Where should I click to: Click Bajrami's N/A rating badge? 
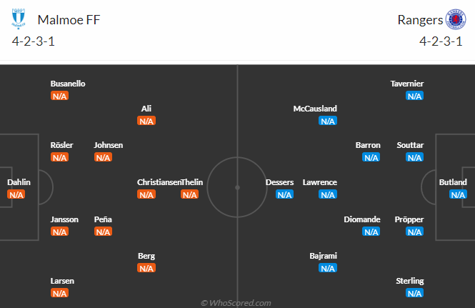328,268
